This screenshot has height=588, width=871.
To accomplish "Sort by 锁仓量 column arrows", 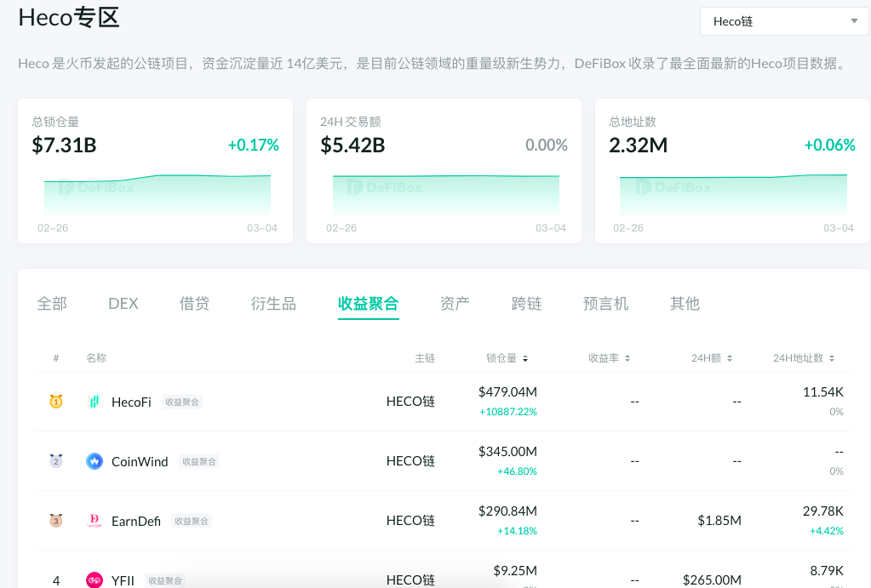I will 525,358.
